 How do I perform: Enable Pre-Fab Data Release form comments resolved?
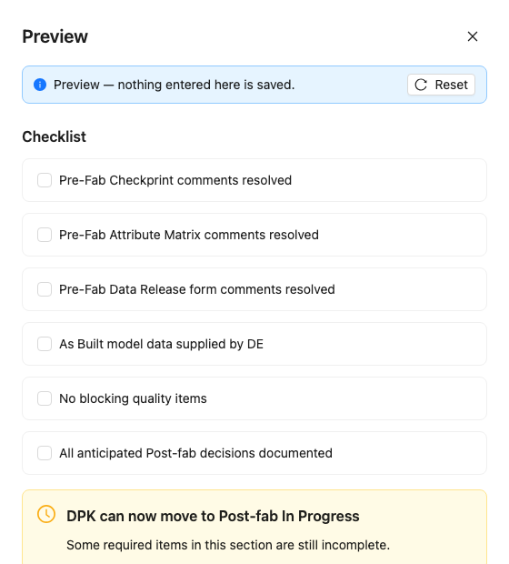45,289
